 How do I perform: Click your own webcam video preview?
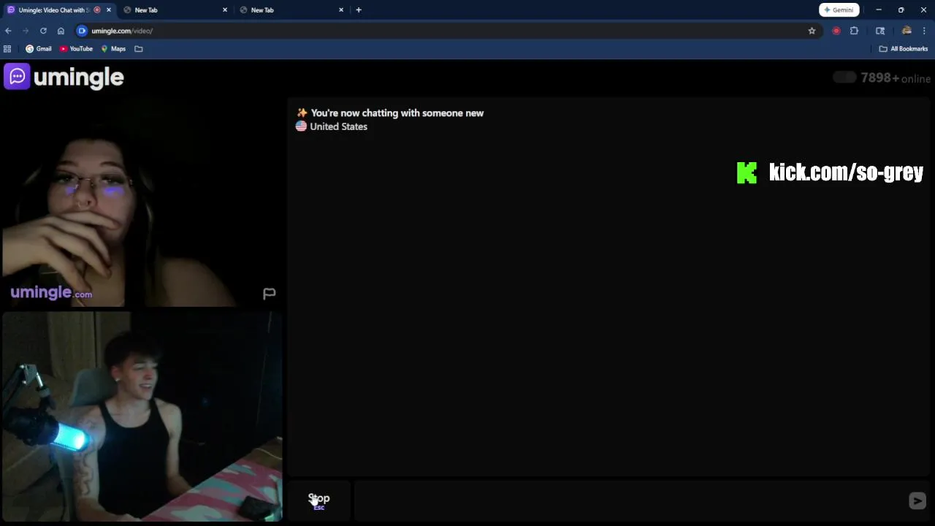pyautogui.click(x=142, y=416)
